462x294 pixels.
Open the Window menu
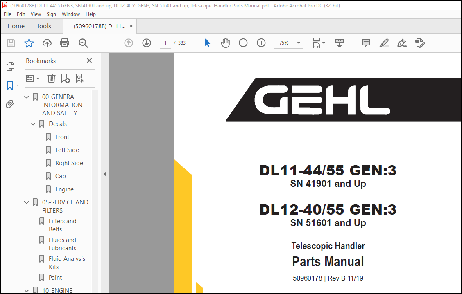pos(71,14)
